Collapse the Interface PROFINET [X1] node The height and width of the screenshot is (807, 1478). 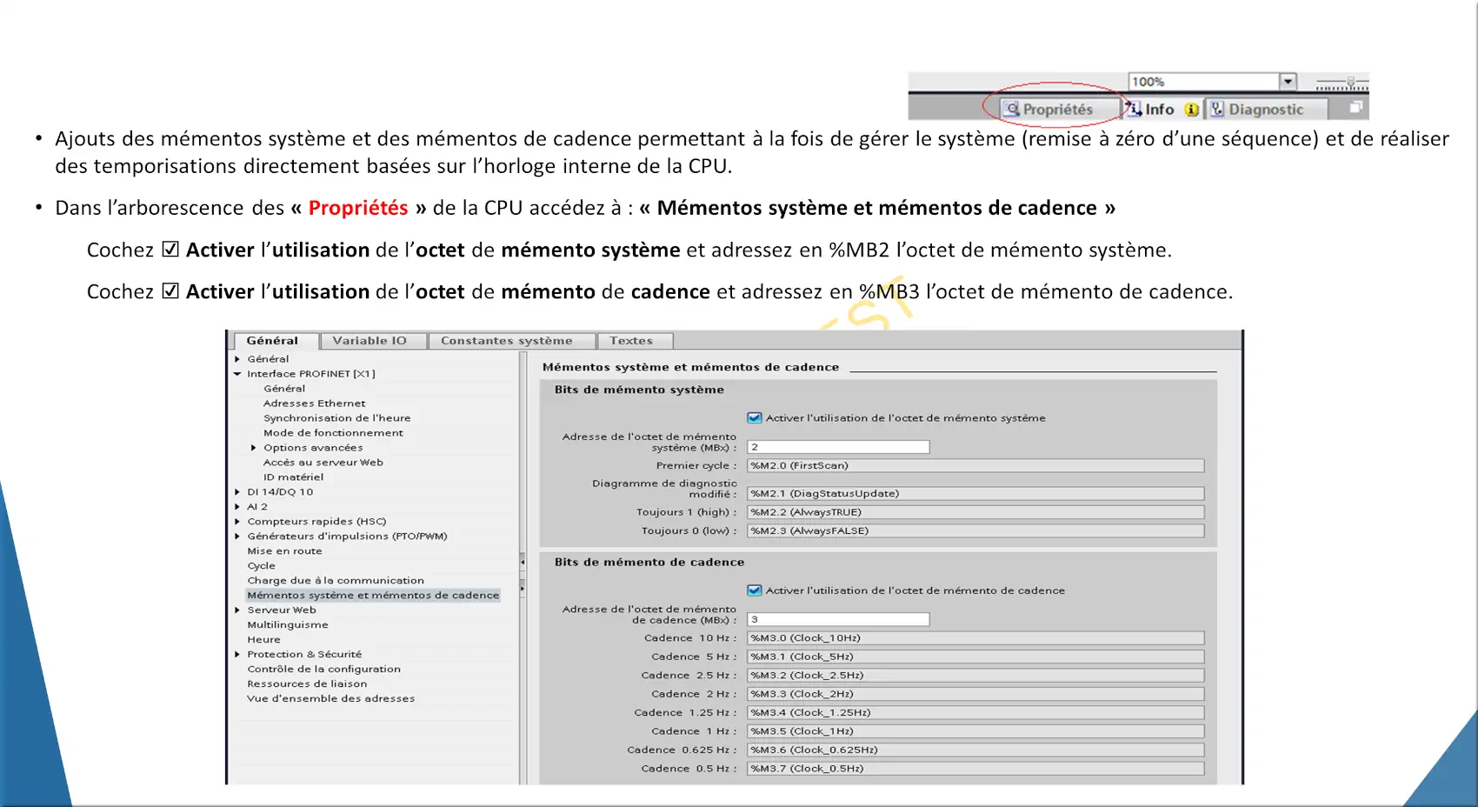(x=237, y=374)
